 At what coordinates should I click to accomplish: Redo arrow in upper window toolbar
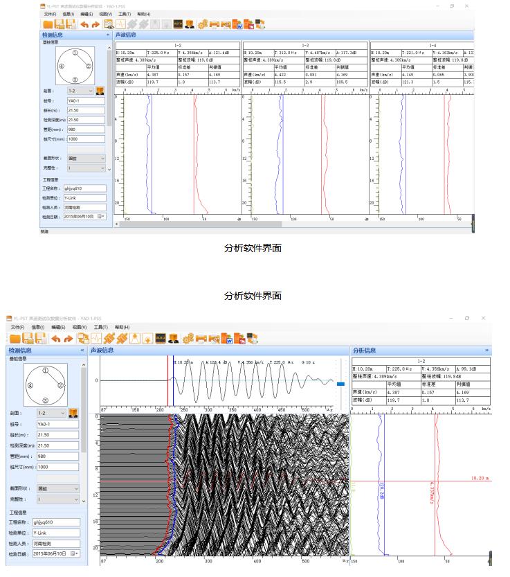(x=95, y=25)
